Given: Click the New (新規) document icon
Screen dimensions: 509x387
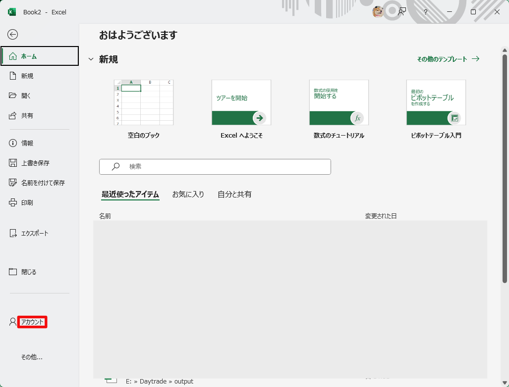Looking at the screenshot, I should [13, 76].
